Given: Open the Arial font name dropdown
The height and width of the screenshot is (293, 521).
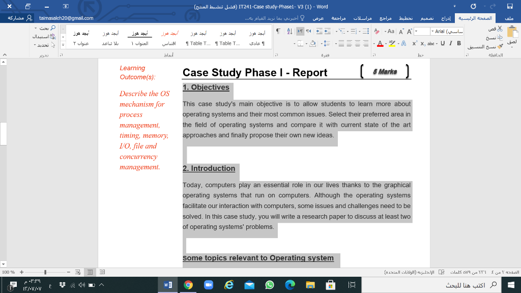Looking at the screenshot, I should pos(432,32).
